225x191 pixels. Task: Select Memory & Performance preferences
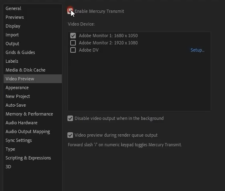(x=33, y=114)
